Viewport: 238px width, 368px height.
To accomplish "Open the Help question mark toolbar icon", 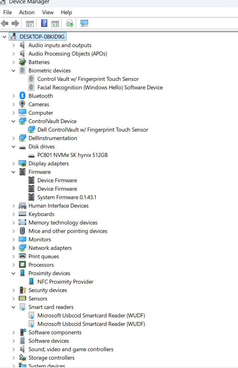I will pos(44,23).
